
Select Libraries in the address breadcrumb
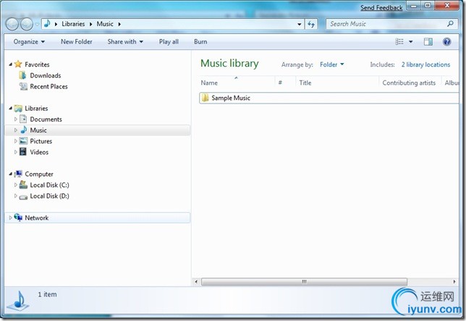[x=73, y=24]
